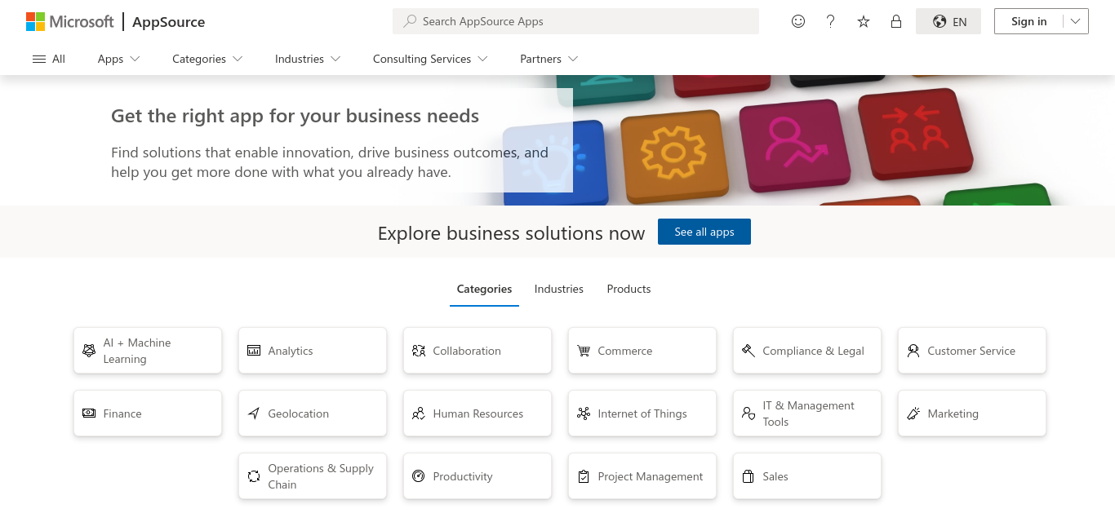Click the Sign in button
The width and height of the screenshot is (1115, 513).
point(1028,21)
